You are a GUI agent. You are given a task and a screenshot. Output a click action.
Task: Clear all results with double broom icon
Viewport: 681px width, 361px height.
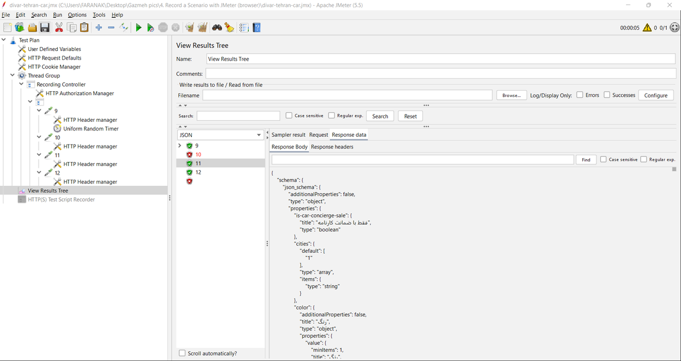[202, 27]
